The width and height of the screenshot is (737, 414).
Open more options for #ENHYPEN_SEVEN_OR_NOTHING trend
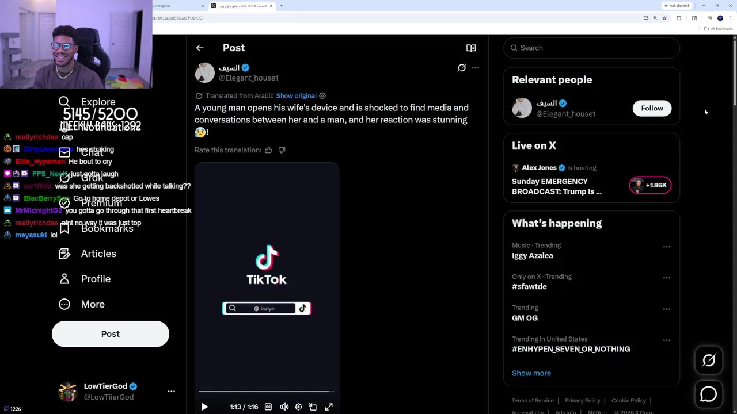[x=667, y=340]
